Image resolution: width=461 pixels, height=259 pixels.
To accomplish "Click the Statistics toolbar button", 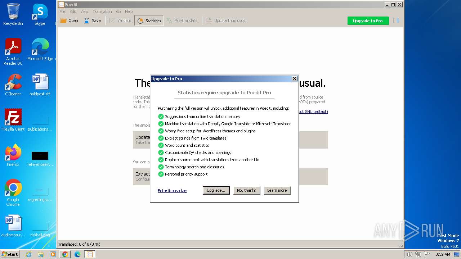I will pyautogui.click(x=149, y=21).
